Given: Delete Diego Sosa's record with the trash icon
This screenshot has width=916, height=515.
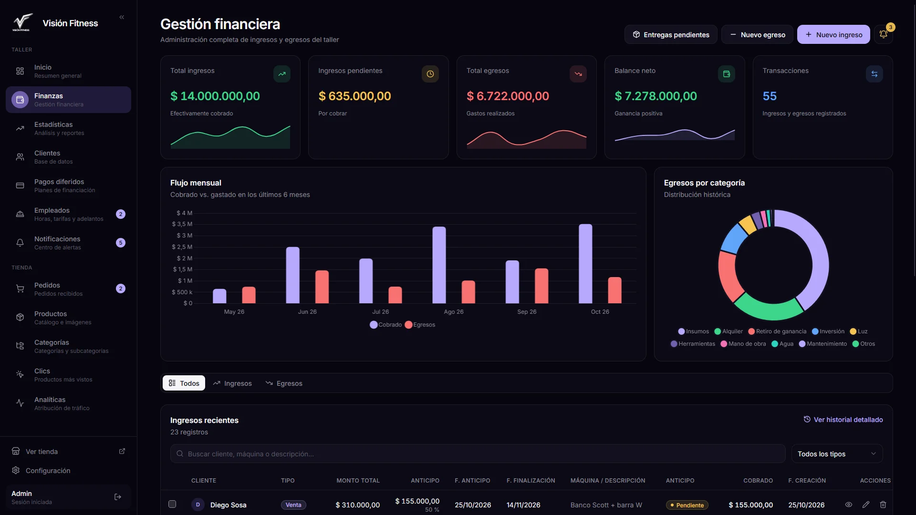Looking at the screenshot, I should click(x=883, y=505).
